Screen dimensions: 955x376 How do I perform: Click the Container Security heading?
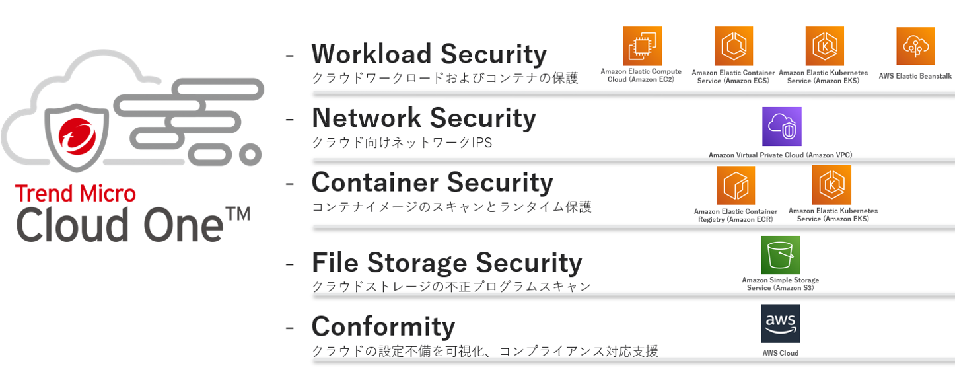tap(432, 182)
